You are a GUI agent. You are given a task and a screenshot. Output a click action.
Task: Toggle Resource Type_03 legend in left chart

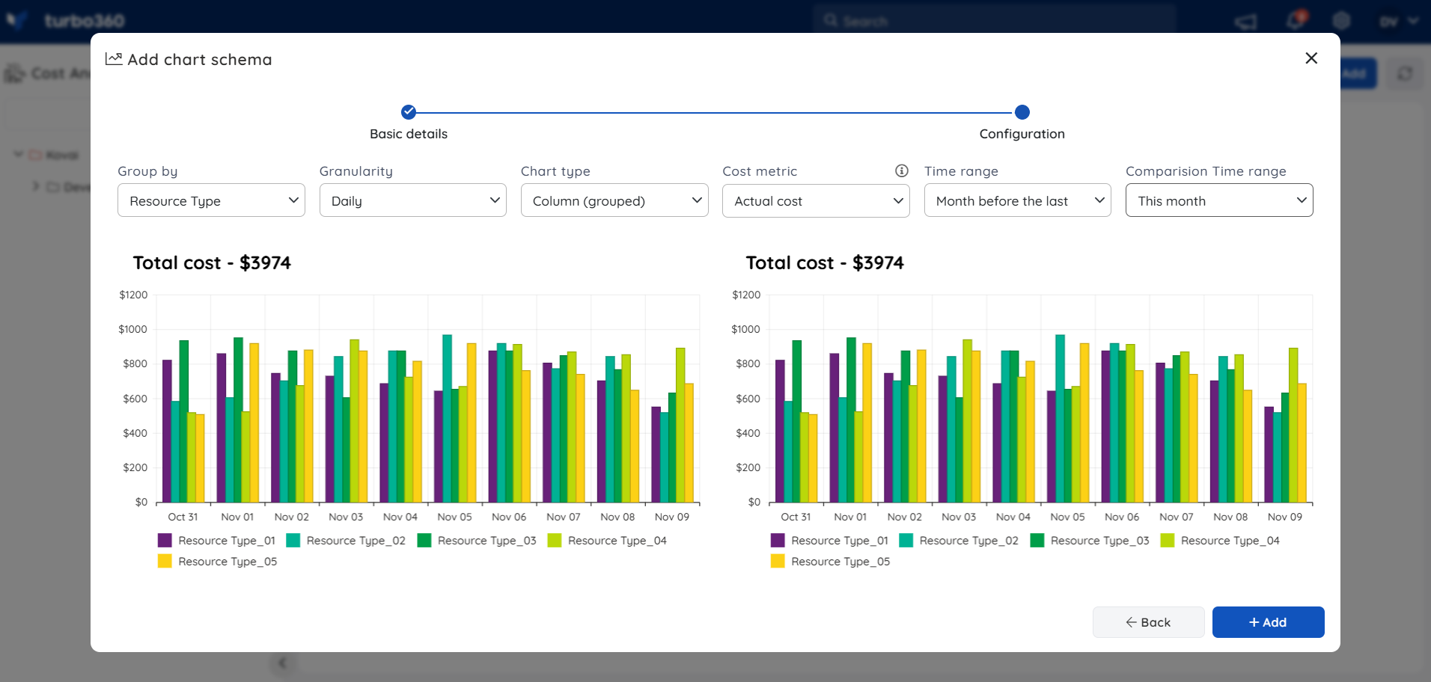(x=477, y=541)
